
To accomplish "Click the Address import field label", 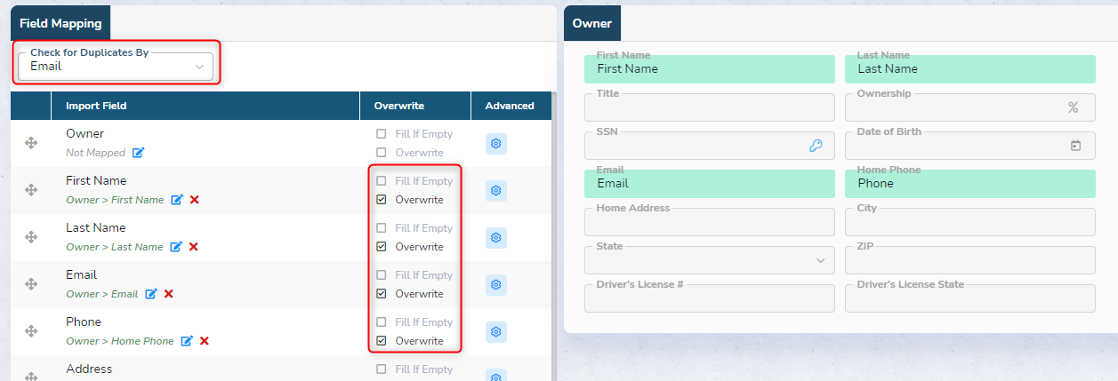I will point(89,369).
